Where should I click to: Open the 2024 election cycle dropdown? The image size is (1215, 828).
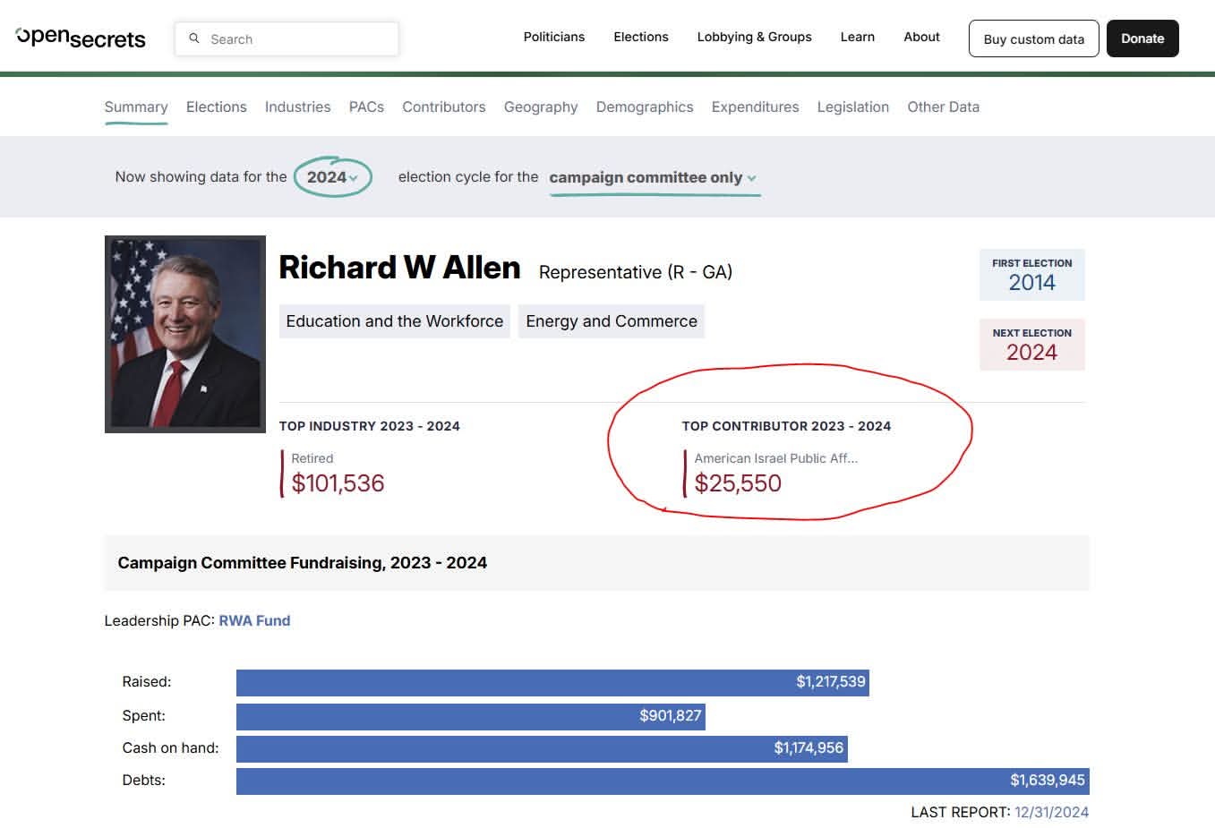332,177
